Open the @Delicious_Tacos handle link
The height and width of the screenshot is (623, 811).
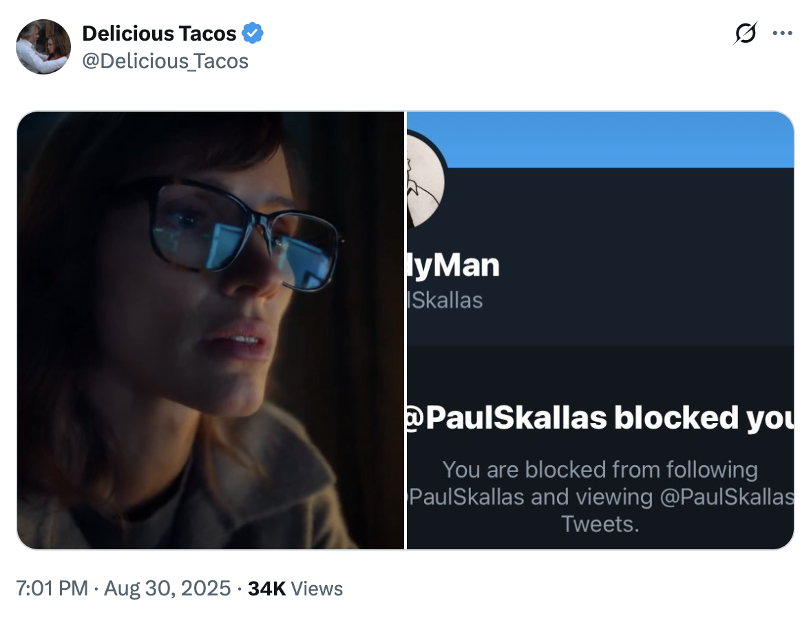point(165,61)
